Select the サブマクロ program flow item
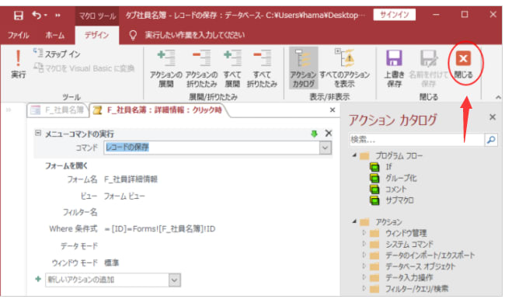Image resolution: width=512 pixels, height=299 pixels. (x=399, y=200)
